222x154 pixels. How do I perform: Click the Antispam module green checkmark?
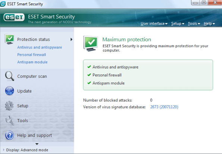coord(89,83)
